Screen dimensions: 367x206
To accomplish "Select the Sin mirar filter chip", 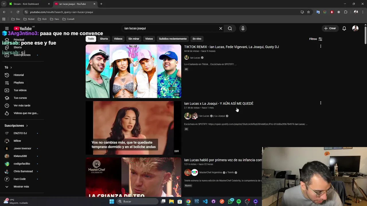I will point(134,39).
